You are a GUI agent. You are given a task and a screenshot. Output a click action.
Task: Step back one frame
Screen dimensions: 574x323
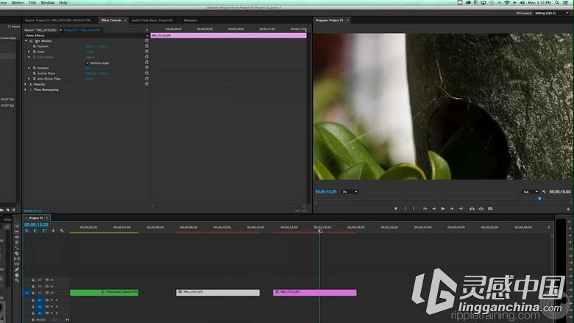pyautogui.click(x=434, y=209)
